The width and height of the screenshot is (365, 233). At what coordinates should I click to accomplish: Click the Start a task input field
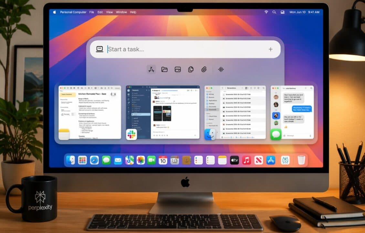(162, 49)
